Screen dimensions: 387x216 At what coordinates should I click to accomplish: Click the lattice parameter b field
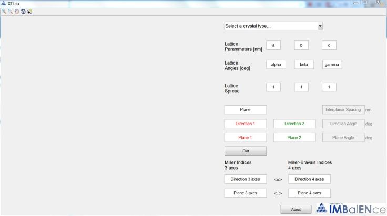pos(301,45)
